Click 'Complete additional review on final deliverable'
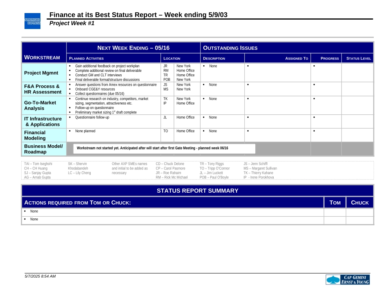The image size is (388, 300). (108, 71)
